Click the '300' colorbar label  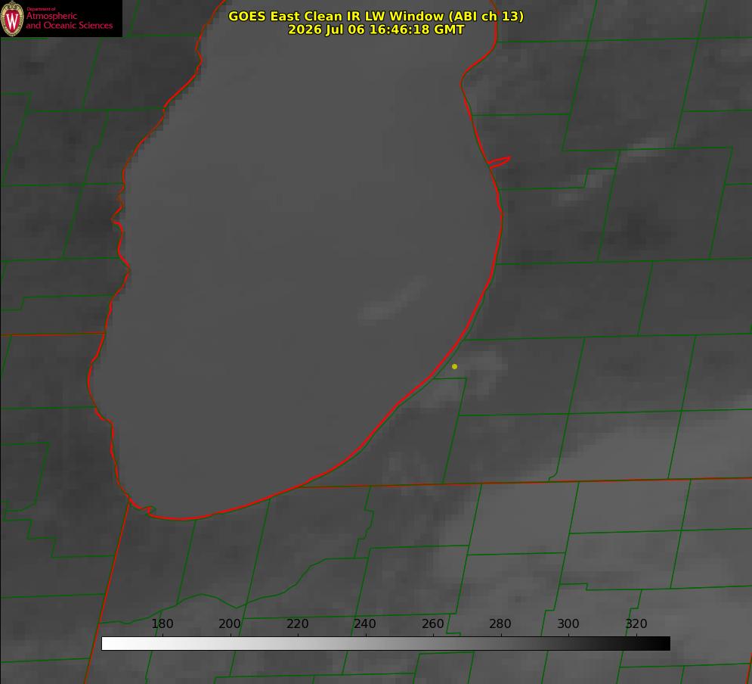point(568,623)
